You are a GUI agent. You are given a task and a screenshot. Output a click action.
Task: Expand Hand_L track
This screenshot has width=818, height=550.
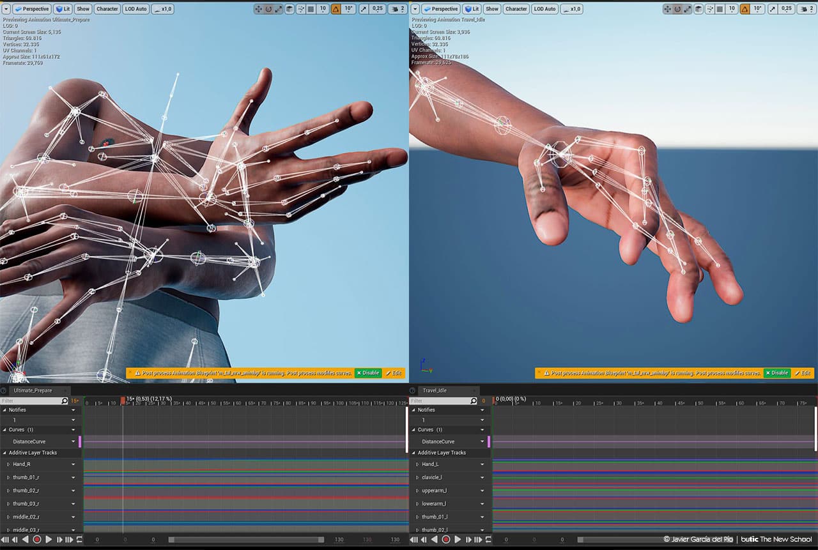(417, 464)
